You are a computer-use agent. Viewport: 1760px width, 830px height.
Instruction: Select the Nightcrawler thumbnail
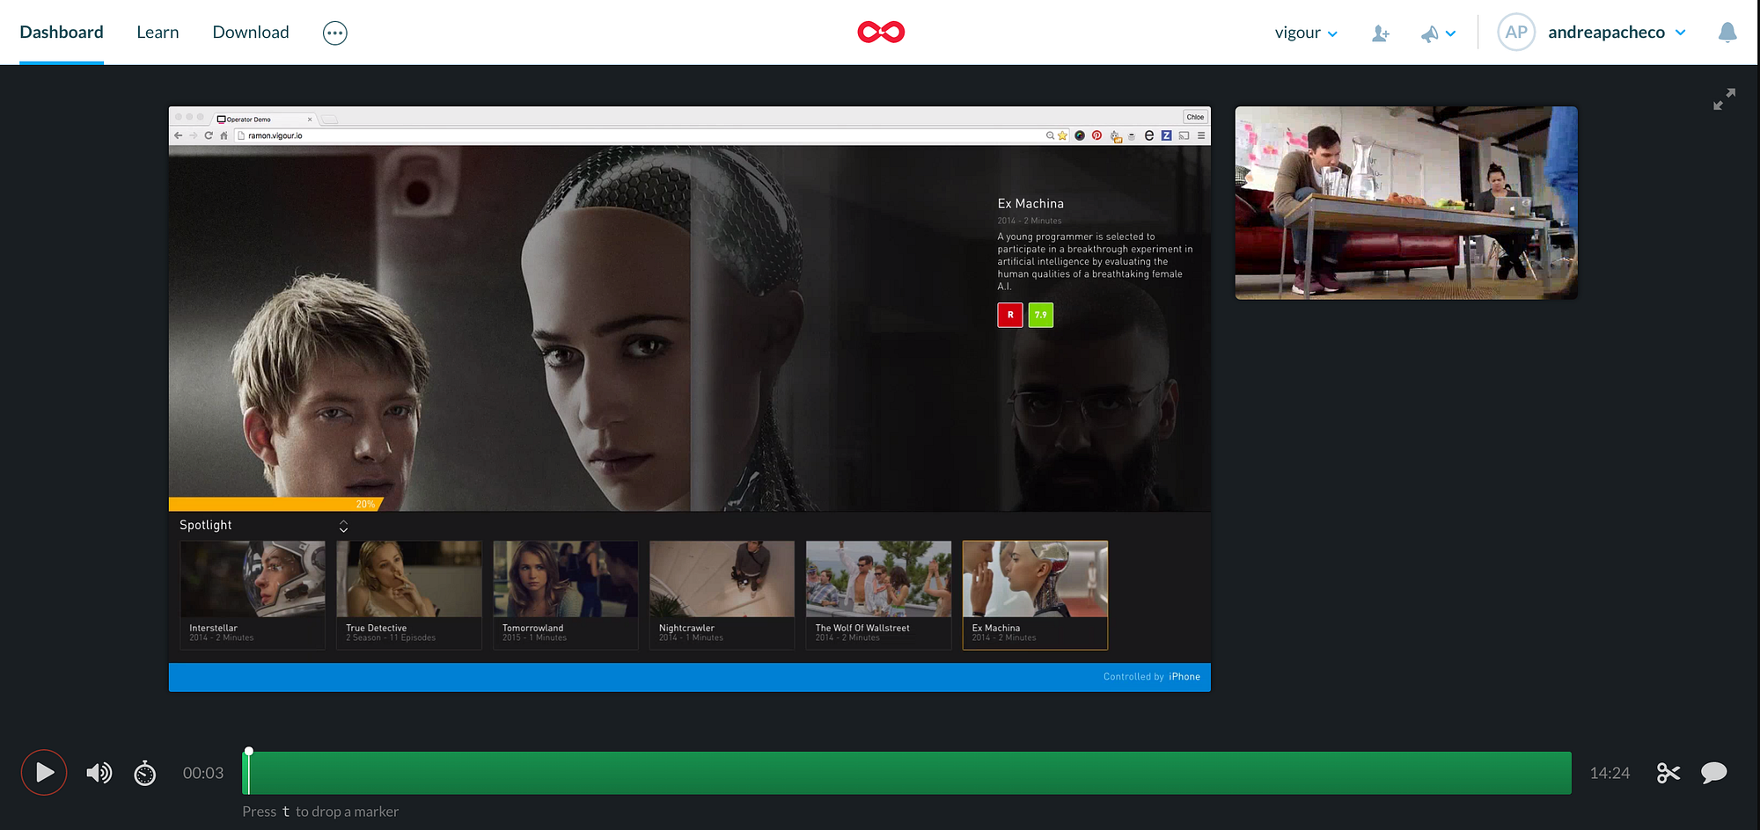(x=722, y=595)
